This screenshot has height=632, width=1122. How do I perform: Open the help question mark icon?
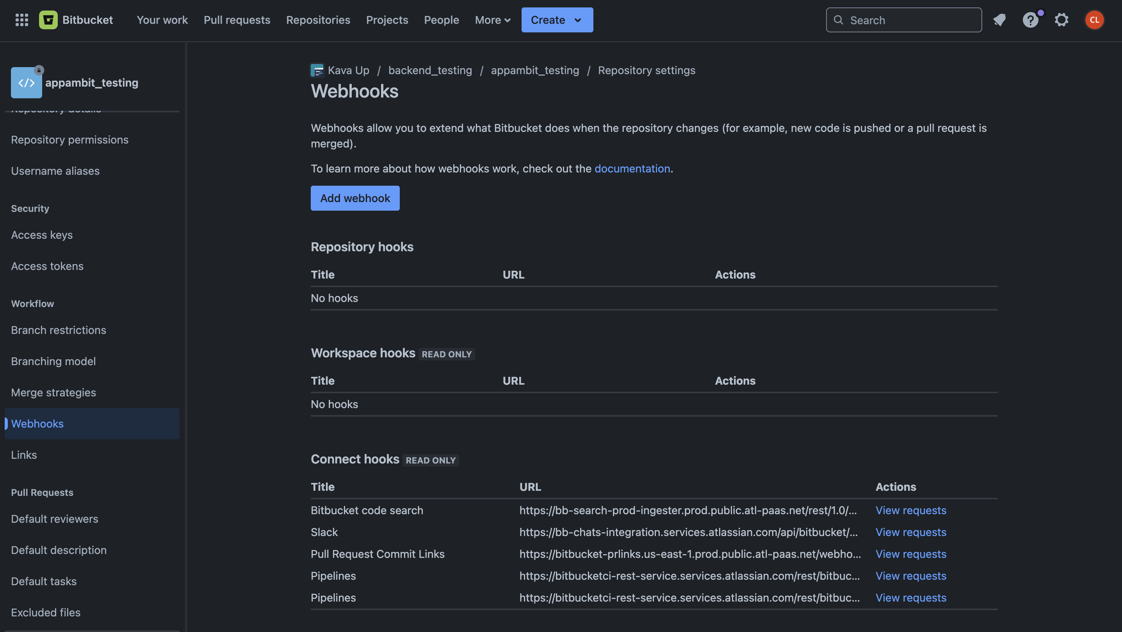(x=1030, y=20)
